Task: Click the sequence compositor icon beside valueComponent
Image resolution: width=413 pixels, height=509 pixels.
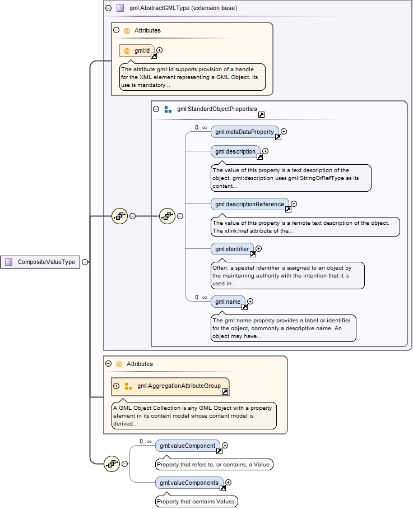Action: pos(112,464)
